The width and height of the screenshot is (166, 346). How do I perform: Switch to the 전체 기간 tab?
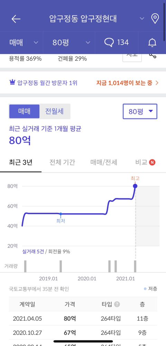tap(62, 163)
